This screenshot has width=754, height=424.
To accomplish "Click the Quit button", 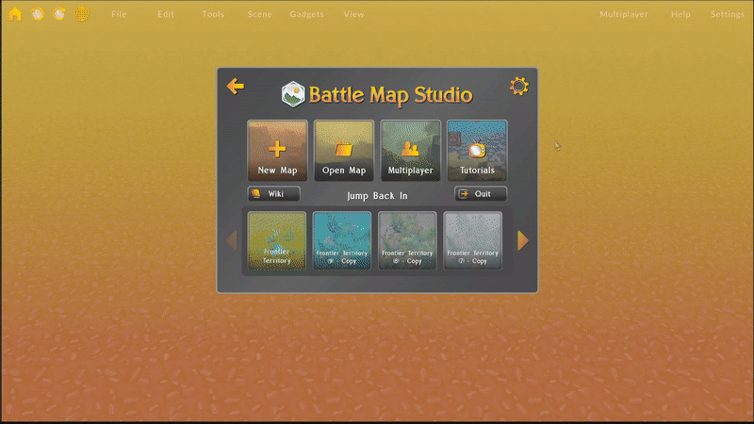I will (481, 194).
